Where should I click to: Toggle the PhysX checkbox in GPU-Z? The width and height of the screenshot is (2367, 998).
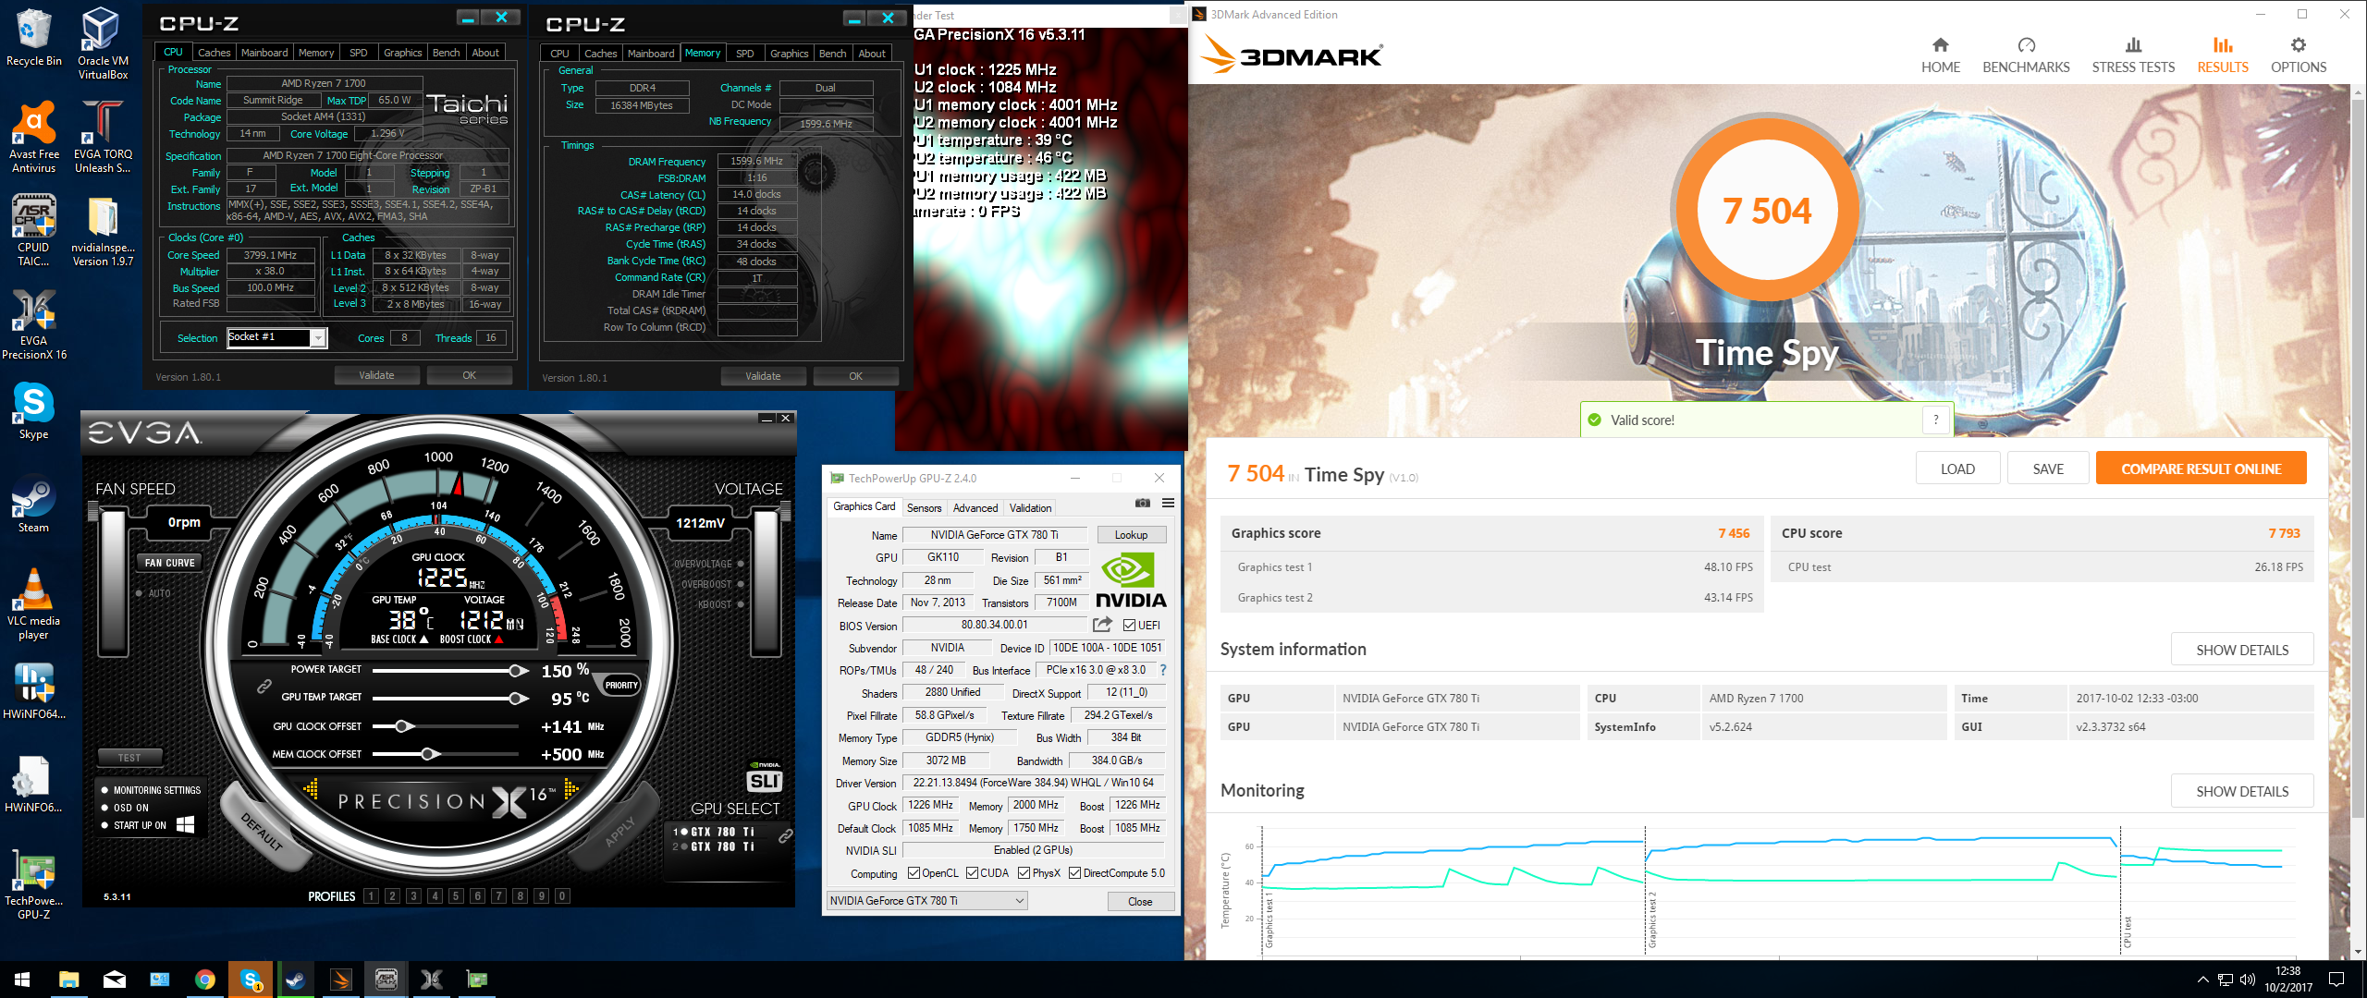pyautogui.click(x=1024, y=873)
